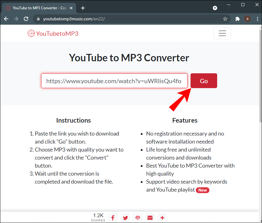Screen dimensions: 262x223
Task: Click the browser forward arrow
Action: (x=16, y=19)
